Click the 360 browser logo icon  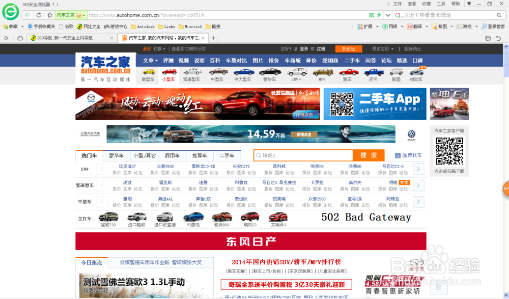(10, 12)
